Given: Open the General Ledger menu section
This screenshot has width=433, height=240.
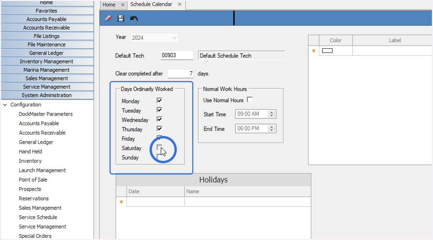Looking at the screenshot, I should tap(47, 53).
